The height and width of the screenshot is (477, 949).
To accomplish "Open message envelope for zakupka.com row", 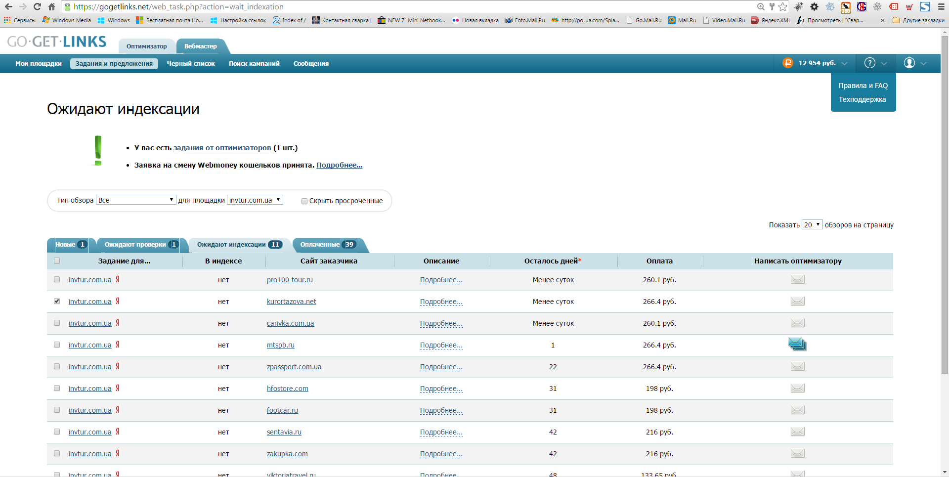I will (x=797, y=454).
